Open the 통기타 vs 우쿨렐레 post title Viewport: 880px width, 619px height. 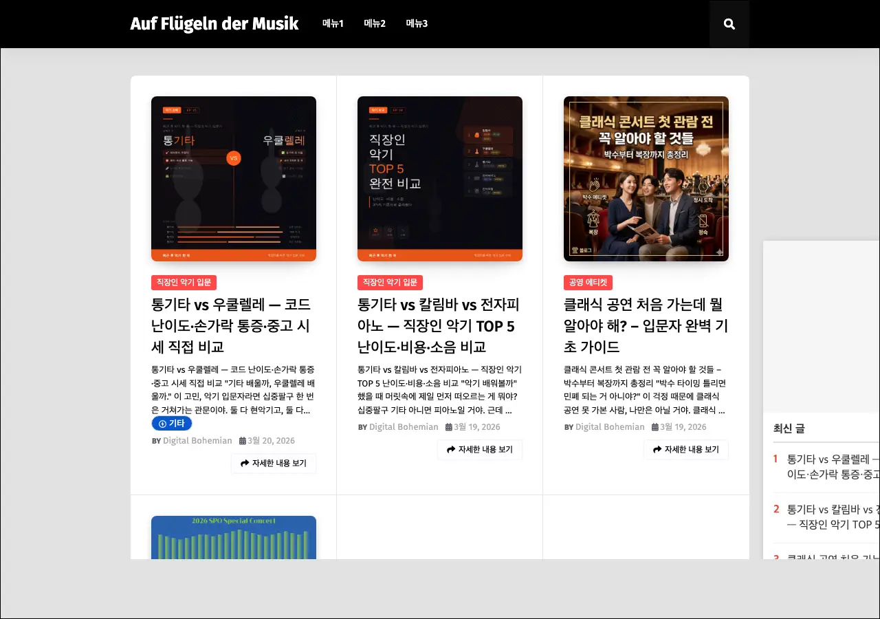coord(231,325)
